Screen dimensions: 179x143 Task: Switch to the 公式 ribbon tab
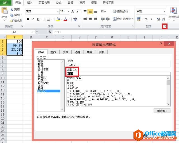[59, 3]
